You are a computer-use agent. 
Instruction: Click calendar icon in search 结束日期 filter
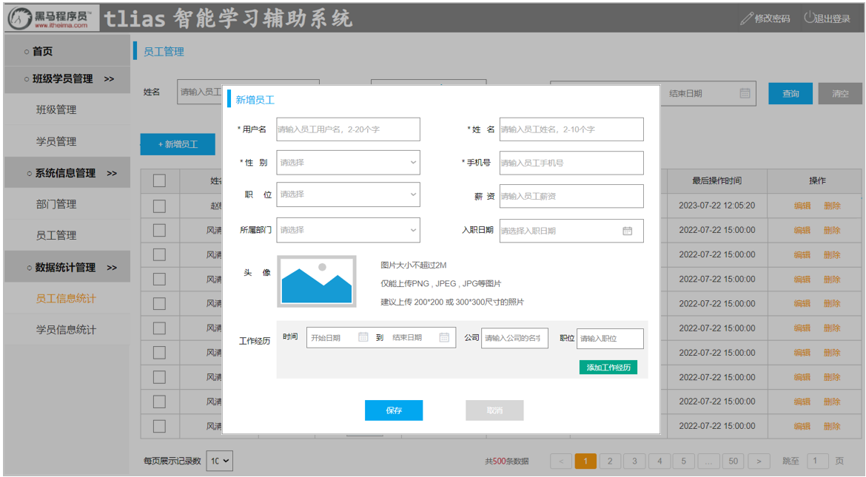pos(745,93)
